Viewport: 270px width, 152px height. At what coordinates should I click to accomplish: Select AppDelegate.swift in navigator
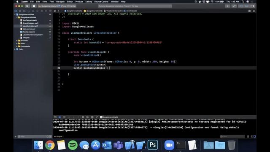coord(30,20)
